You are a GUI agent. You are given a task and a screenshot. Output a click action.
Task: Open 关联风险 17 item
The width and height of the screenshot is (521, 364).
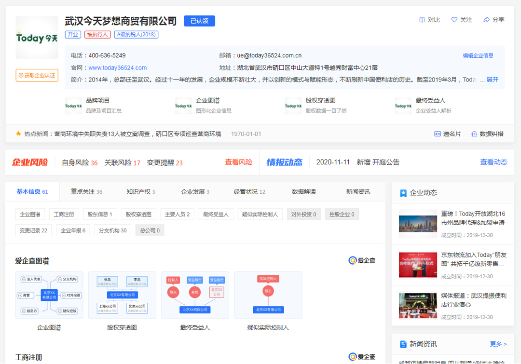pyautogui.click(x=122, y=163)
